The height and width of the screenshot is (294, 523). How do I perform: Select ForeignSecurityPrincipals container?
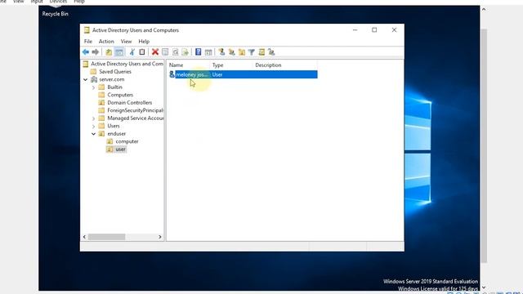tap(135, 110)
